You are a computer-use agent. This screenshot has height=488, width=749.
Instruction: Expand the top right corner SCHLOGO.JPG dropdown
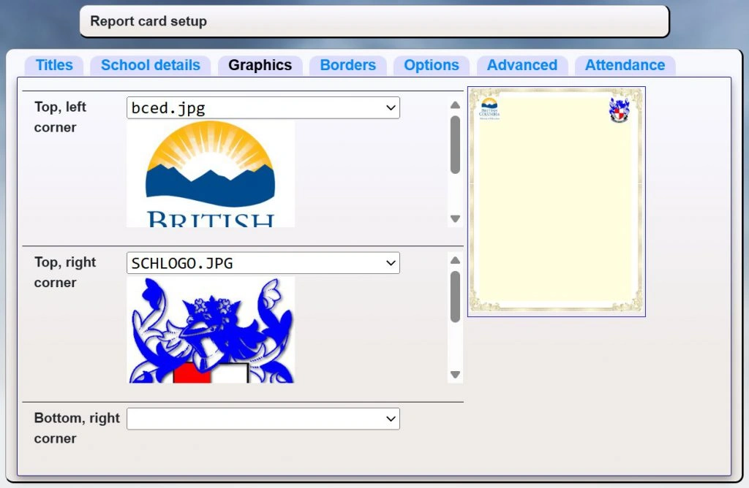point(263,263)
